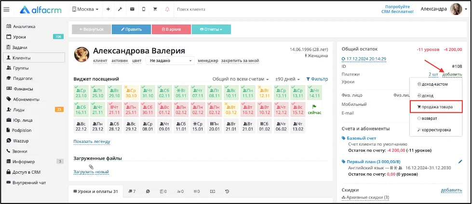Click Попробуйте CRM бесплатно link
Viewport: 472px width, 204px height.
coord(397,9)
